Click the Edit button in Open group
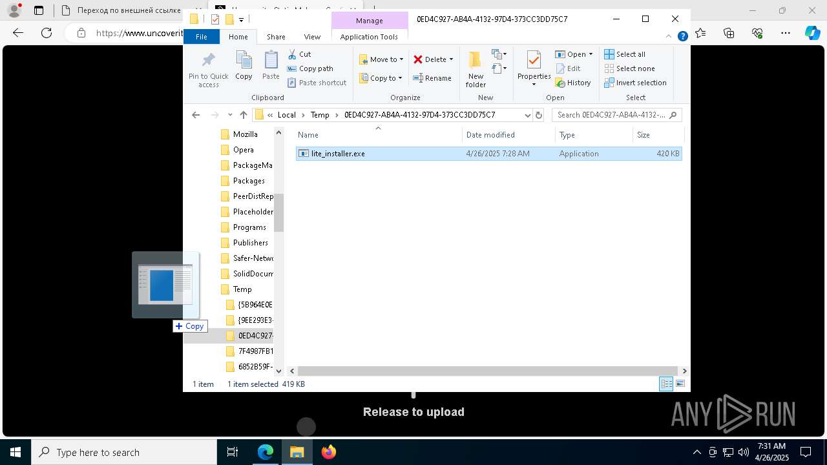This screenshot has height=465, width=827. (568, 68)
